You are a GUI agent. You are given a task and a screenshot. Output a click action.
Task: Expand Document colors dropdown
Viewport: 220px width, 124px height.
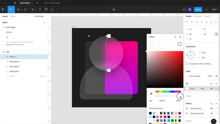coord(157,108)
